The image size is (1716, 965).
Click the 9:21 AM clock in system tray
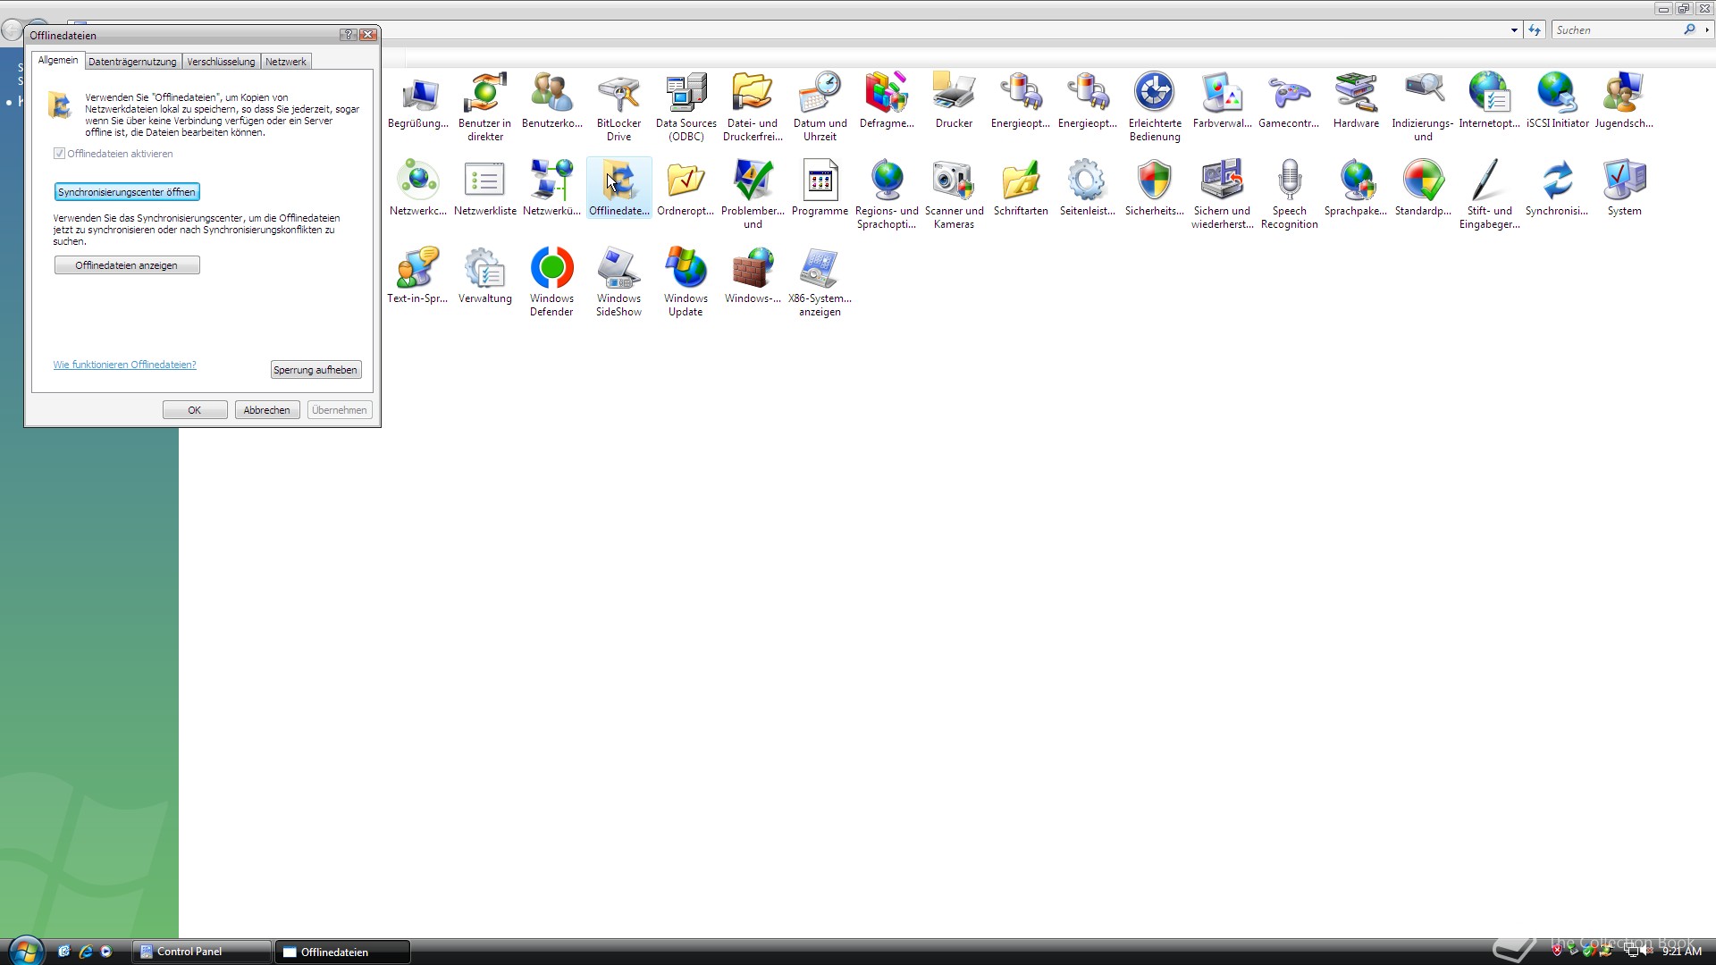1681,952
